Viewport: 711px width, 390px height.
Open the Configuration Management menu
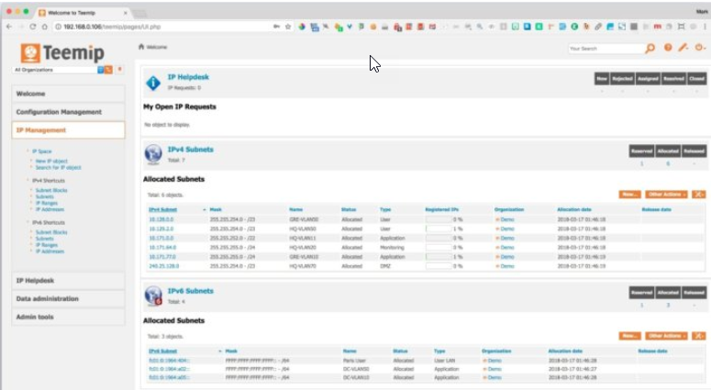[59, 112]
